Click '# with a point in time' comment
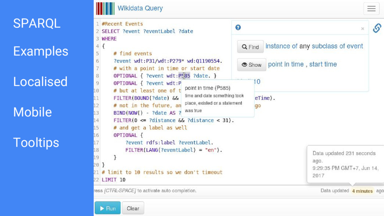Image resolution: width=384 pixels, height=216 pixels. 166,68
